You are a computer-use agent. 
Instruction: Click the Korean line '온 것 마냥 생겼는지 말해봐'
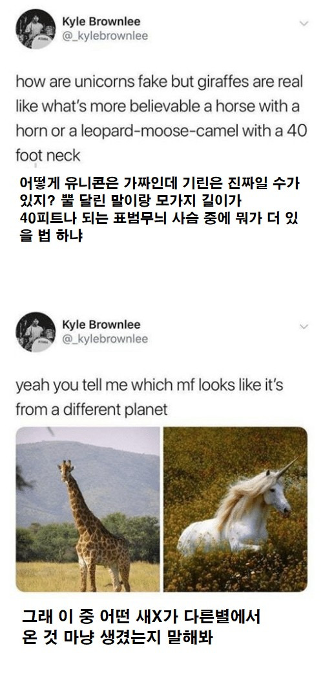click(118, 638)
